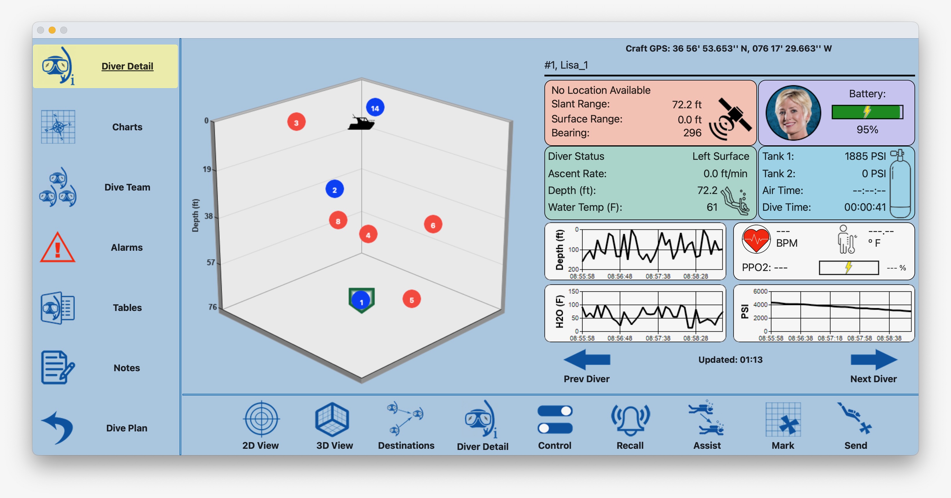The width and height of the screenshot is (951, 498).
Task: Click the air tank cylinder icon
Action: (900, 184)
